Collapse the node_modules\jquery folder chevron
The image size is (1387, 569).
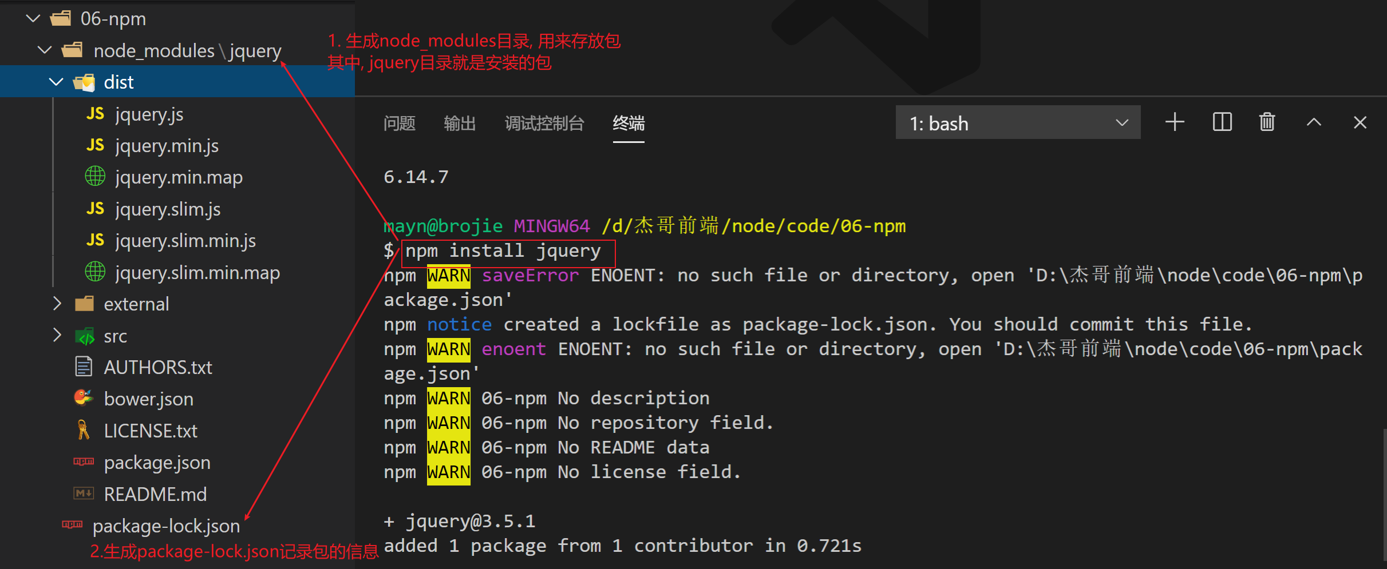coord(45,50)
